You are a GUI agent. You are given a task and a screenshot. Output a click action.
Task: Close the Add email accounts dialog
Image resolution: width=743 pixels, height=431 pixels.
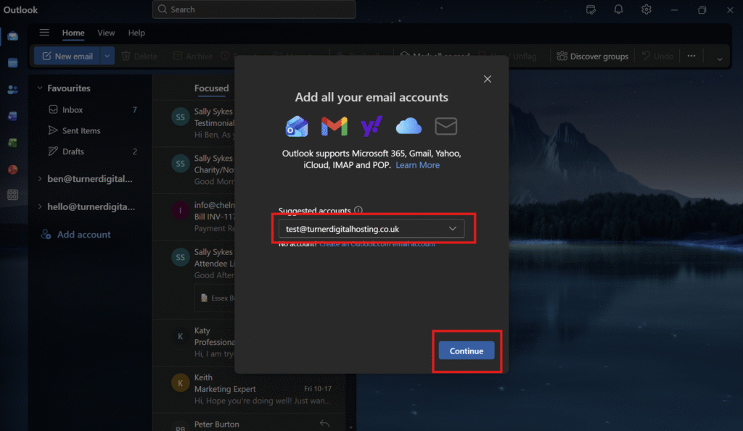487,79
